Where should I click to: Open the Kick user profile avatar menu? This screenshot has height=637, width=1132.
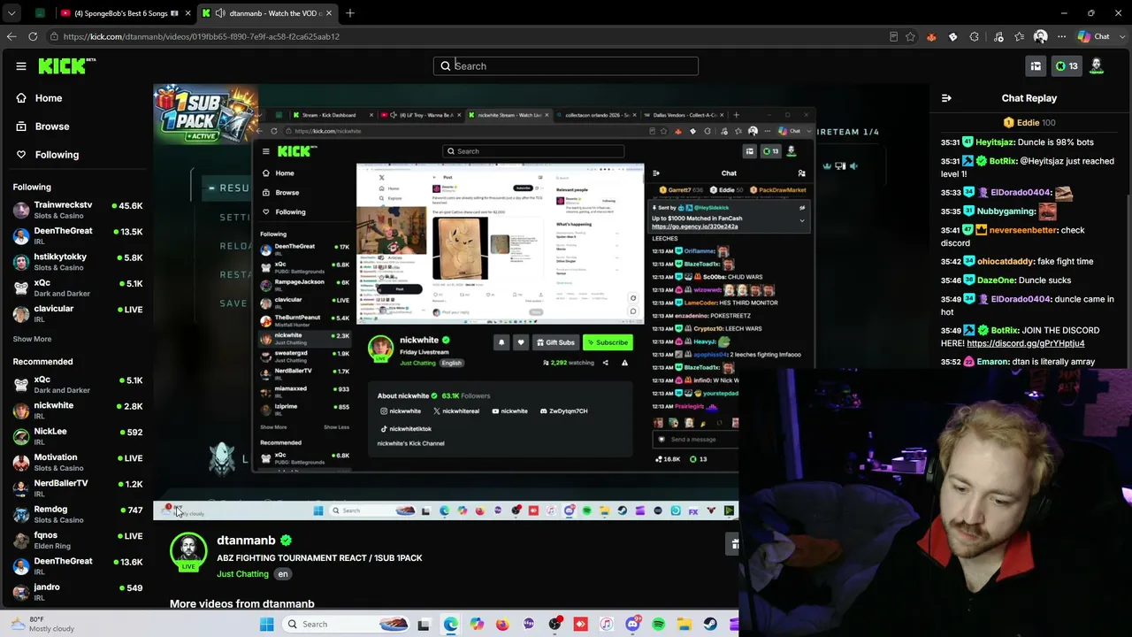coord(1097,66)
